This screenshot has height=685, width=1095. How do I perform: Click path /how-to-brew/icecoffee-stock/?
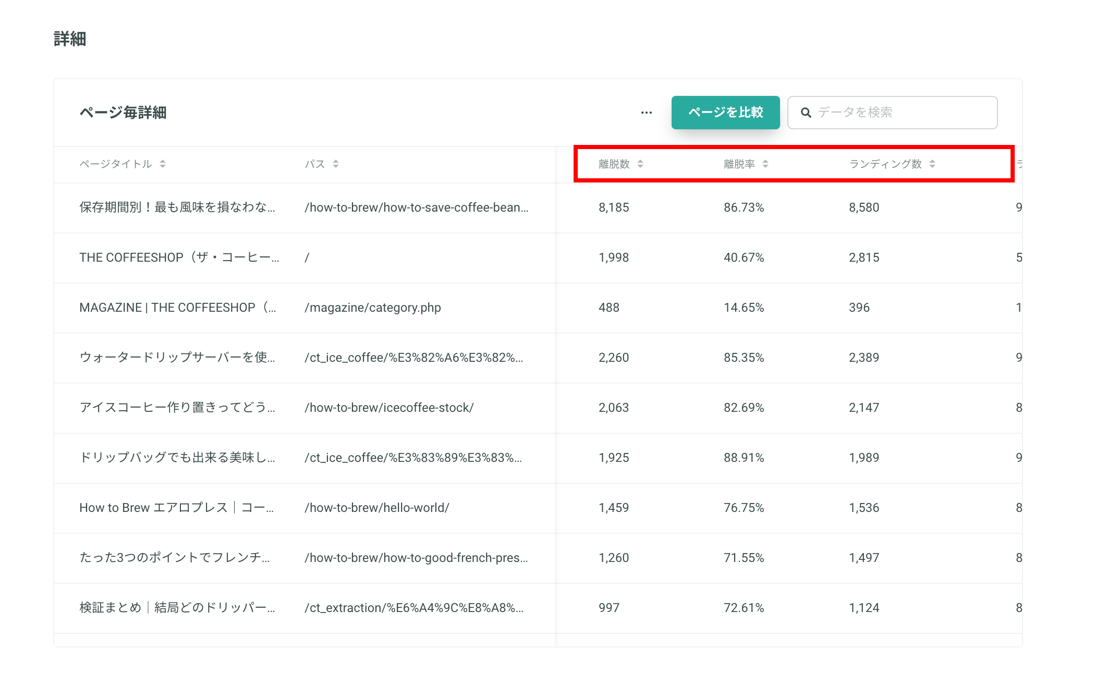point(389,408)
